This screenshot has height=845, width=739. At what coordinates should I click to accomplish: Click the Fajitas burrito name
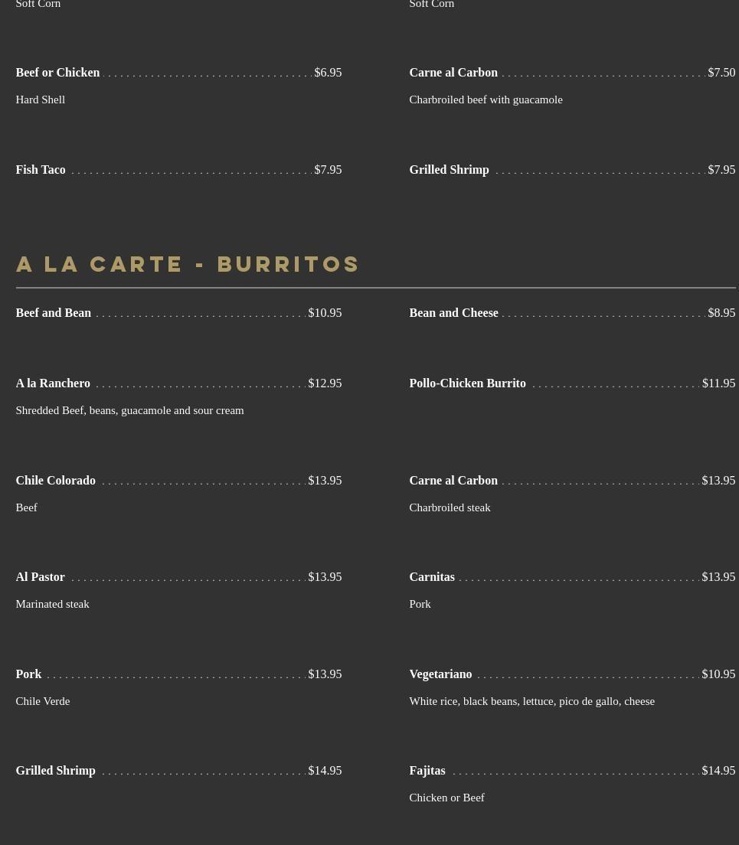(x=427, y=771)
